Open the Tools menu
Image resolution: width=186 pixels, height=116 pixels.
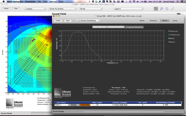click(61, 2)
